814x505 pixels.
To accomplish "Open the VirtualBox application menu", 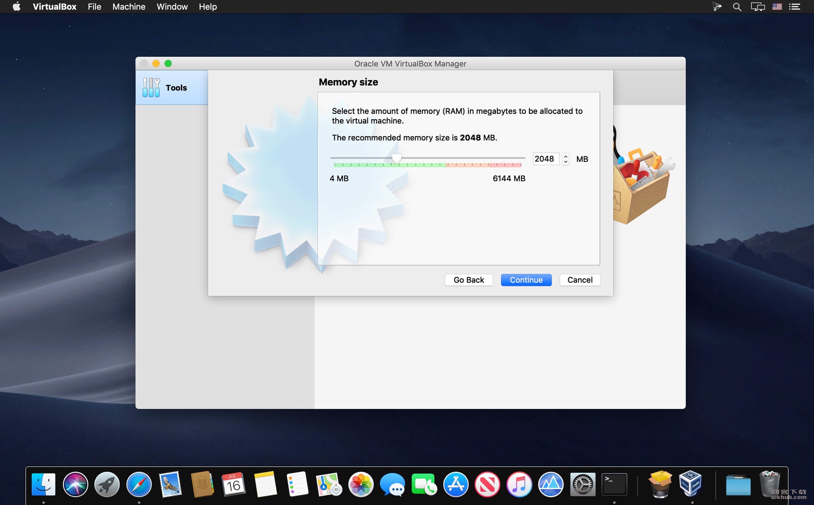I will pyautogui.click(x=54, y=7).
